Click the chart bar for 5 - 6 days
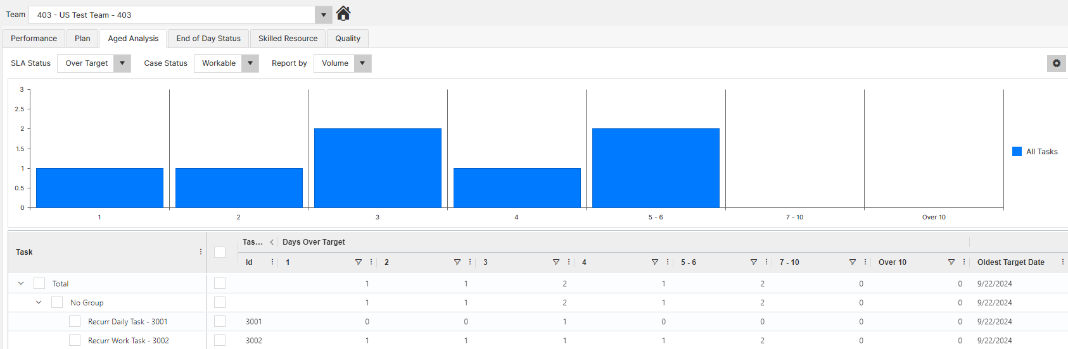 click(656, 168)
